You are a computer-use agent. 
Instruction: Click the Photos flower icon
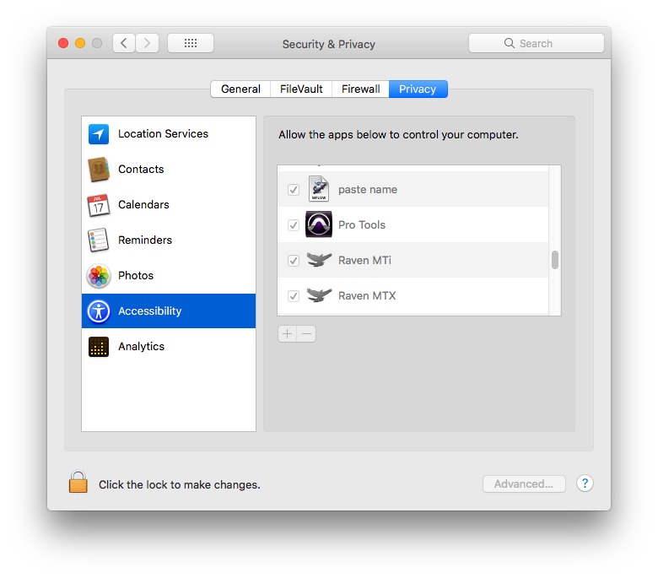pyautogui.click(x=99, y=276)
